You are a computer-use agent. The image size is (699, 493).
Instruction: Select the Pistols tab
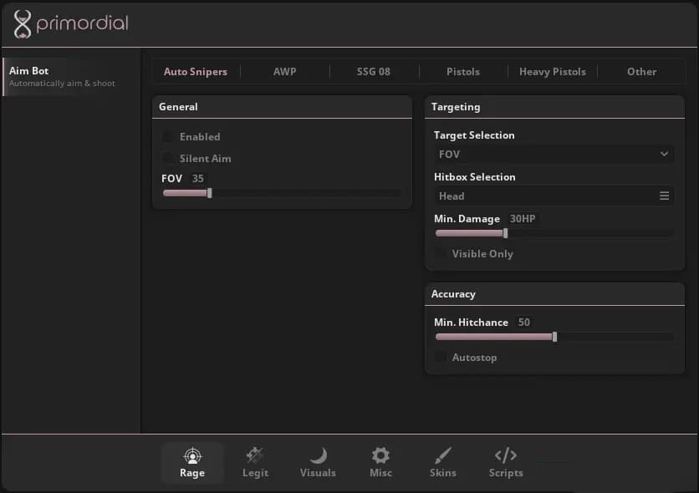pos(463,72)
